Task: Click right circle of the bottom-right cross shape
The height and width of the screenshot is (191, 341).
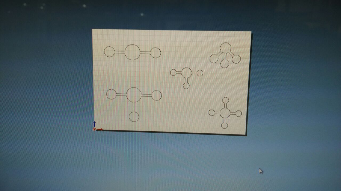Action: pyautogui.click(x=238, y=114)
